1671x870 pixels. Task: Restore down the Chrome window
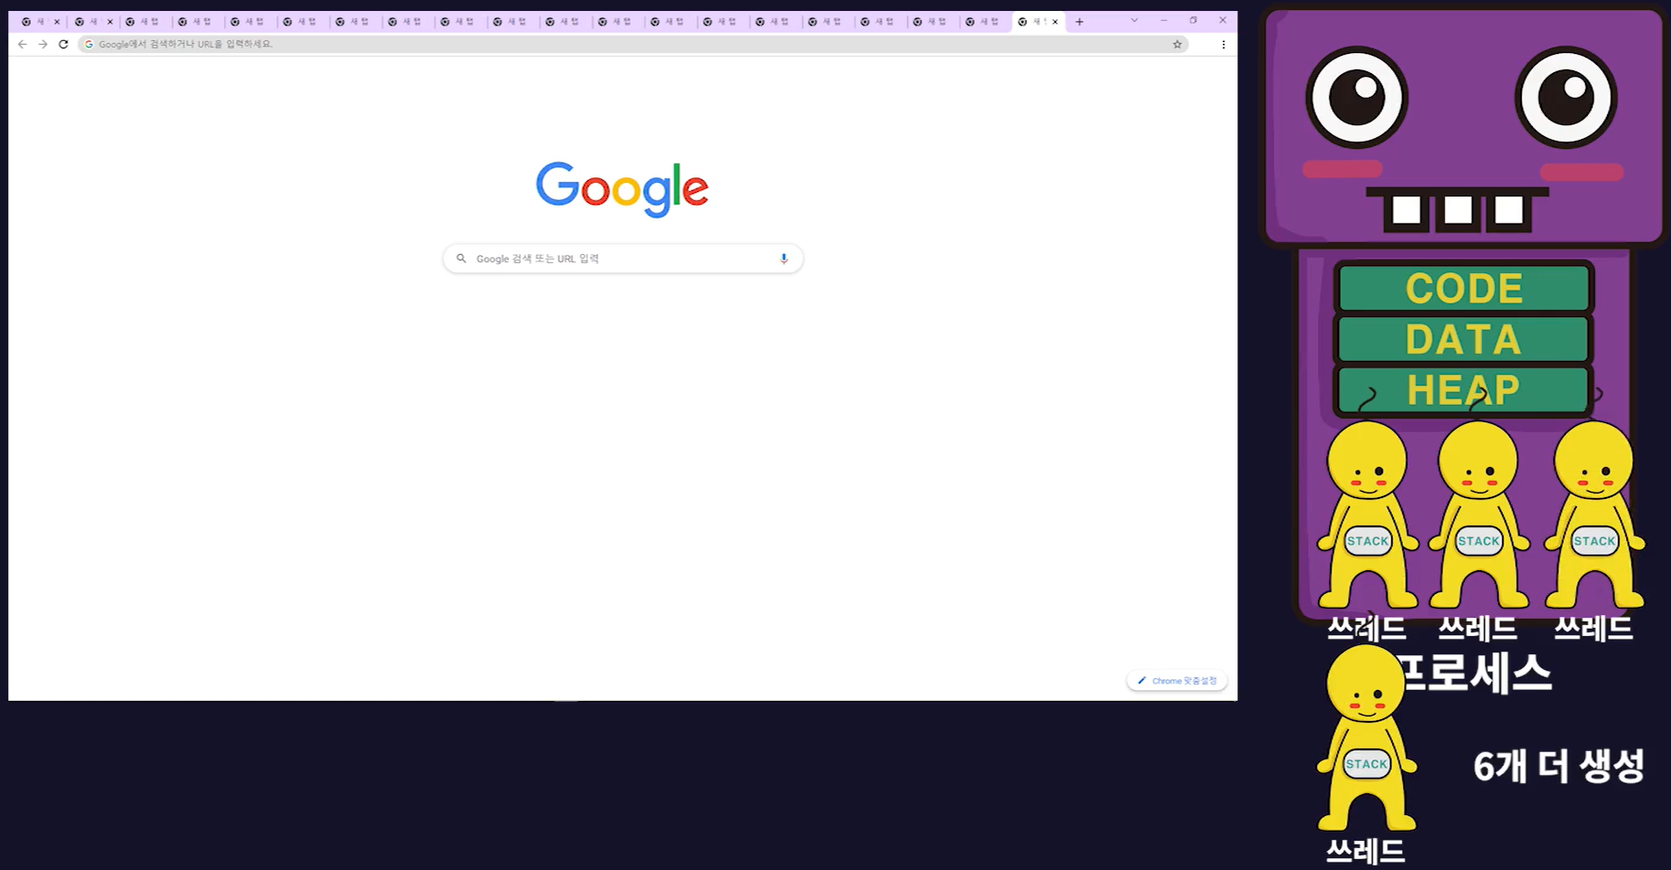point(1193,20)
